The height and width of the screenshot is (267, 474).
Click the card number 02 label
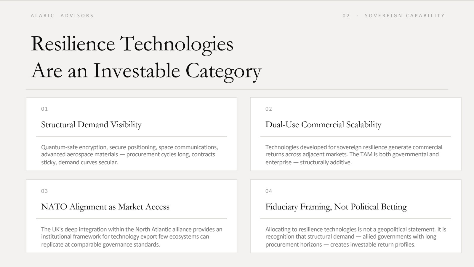click(269, 109)
